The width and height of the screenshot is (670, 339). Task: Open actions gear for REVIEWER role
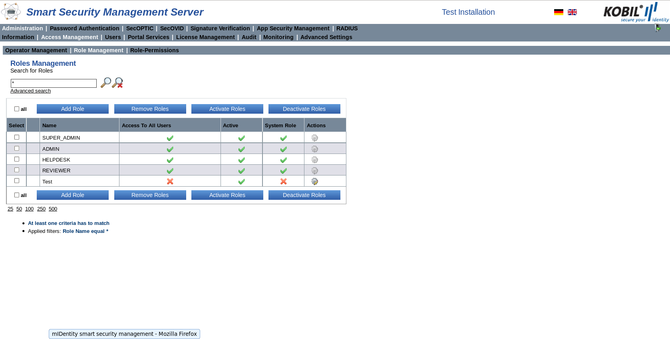point(315,170)
